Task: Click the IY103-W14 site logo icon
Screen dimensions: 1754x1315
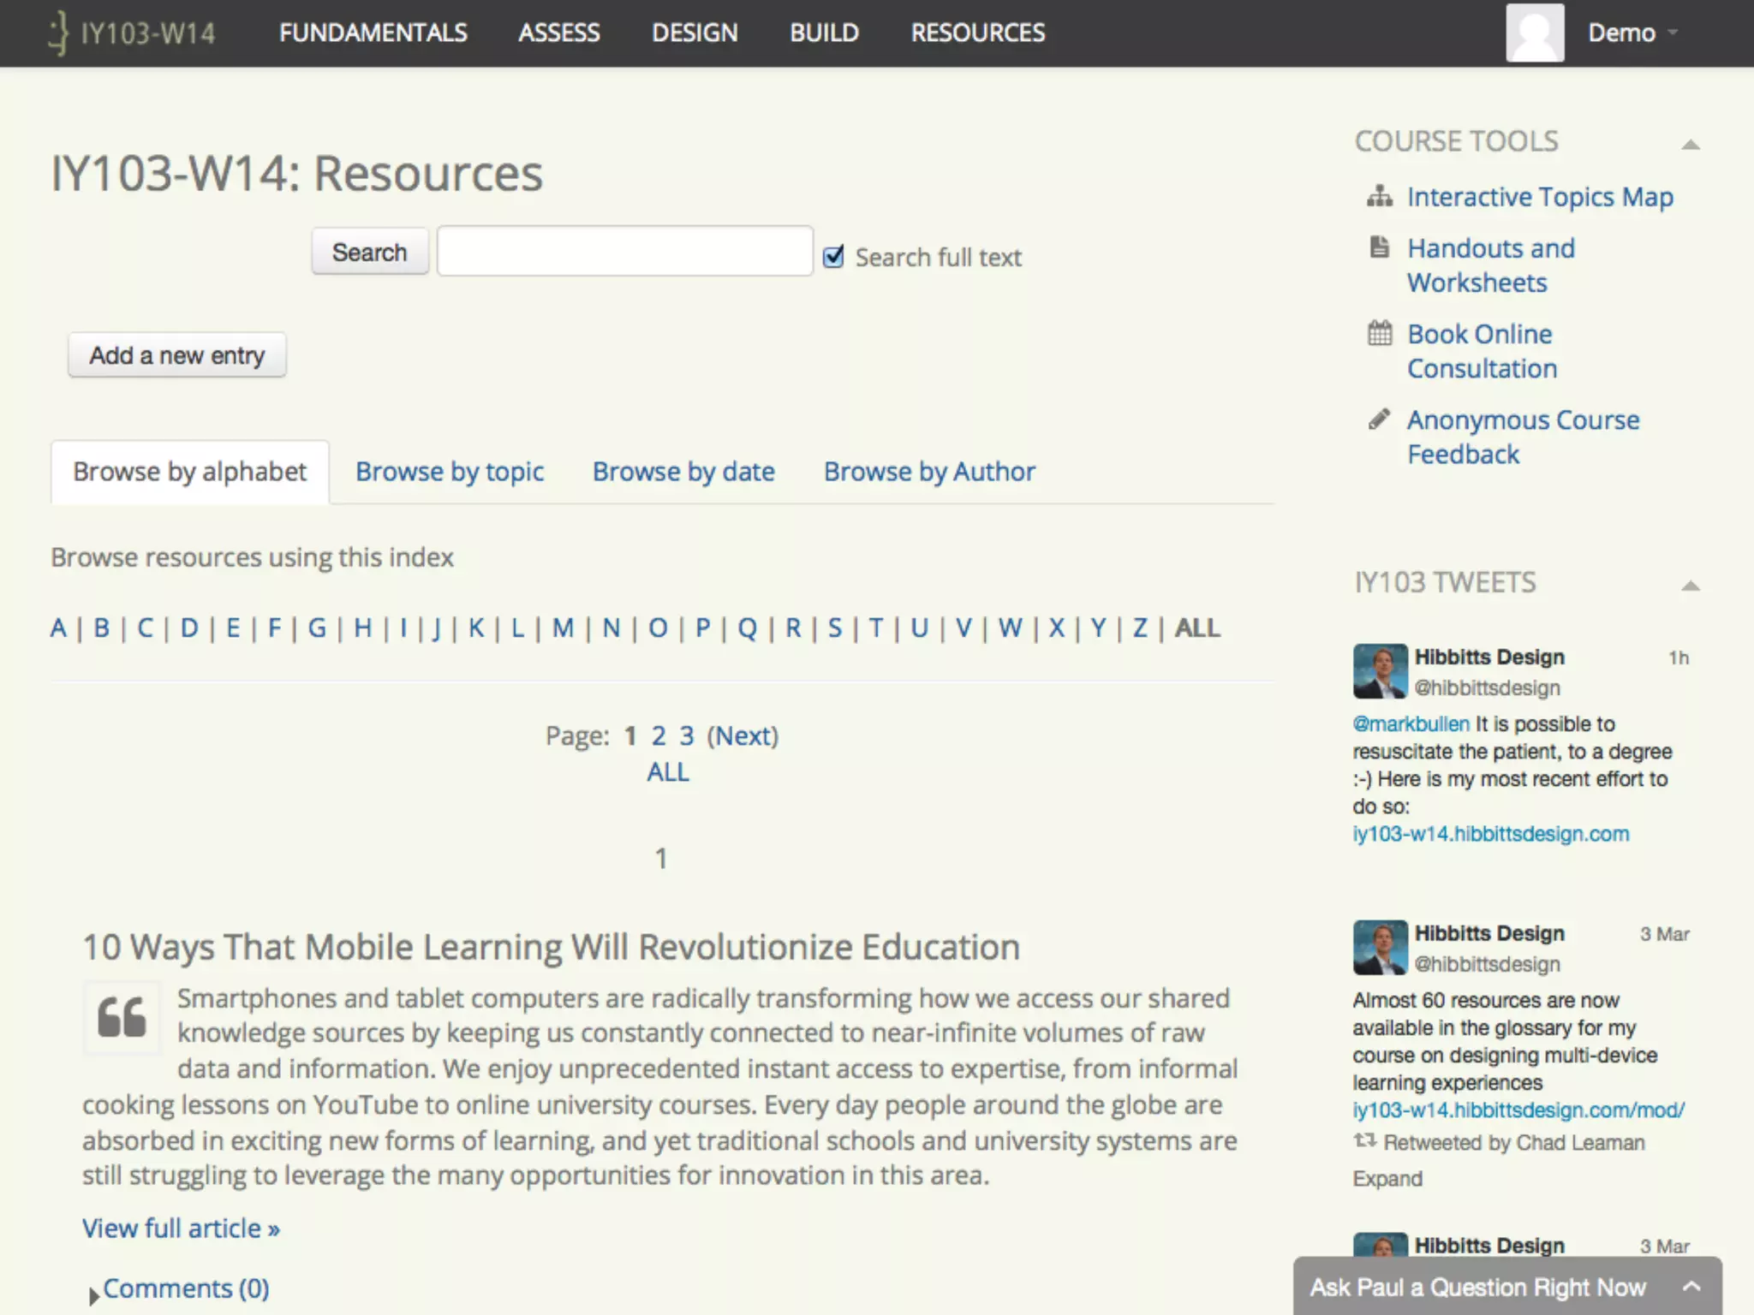Action: (x=58, y=33)
